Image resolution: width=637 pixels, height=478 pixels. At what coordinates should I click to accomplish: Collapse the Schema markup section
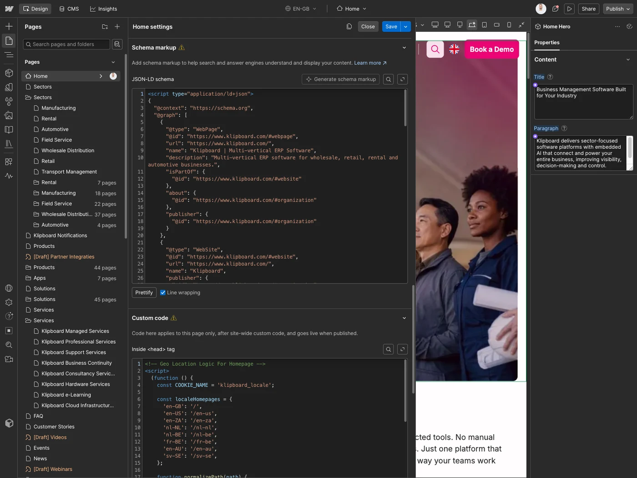(404, 48)
